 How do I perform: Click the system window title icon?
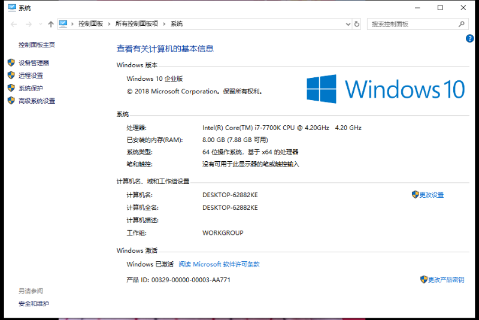(12, 8)
